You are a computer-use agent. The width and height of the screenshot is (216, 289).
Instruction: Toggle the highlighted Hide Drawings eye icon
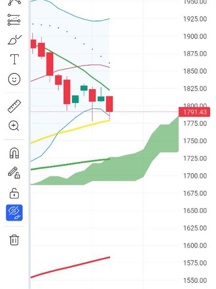point(14,213)
